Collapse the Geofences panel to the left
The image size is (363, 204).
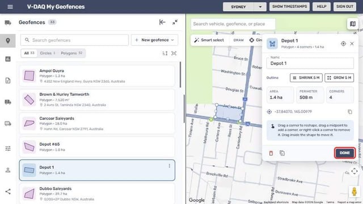[162, 22]
